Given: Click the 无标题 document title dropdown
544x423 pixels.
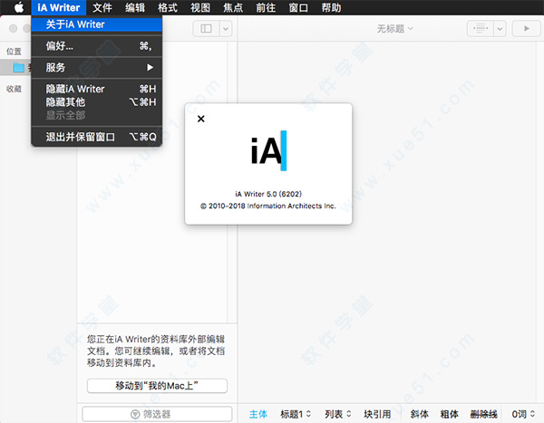Looking at the screenshot, I should [x=394, y=28].
